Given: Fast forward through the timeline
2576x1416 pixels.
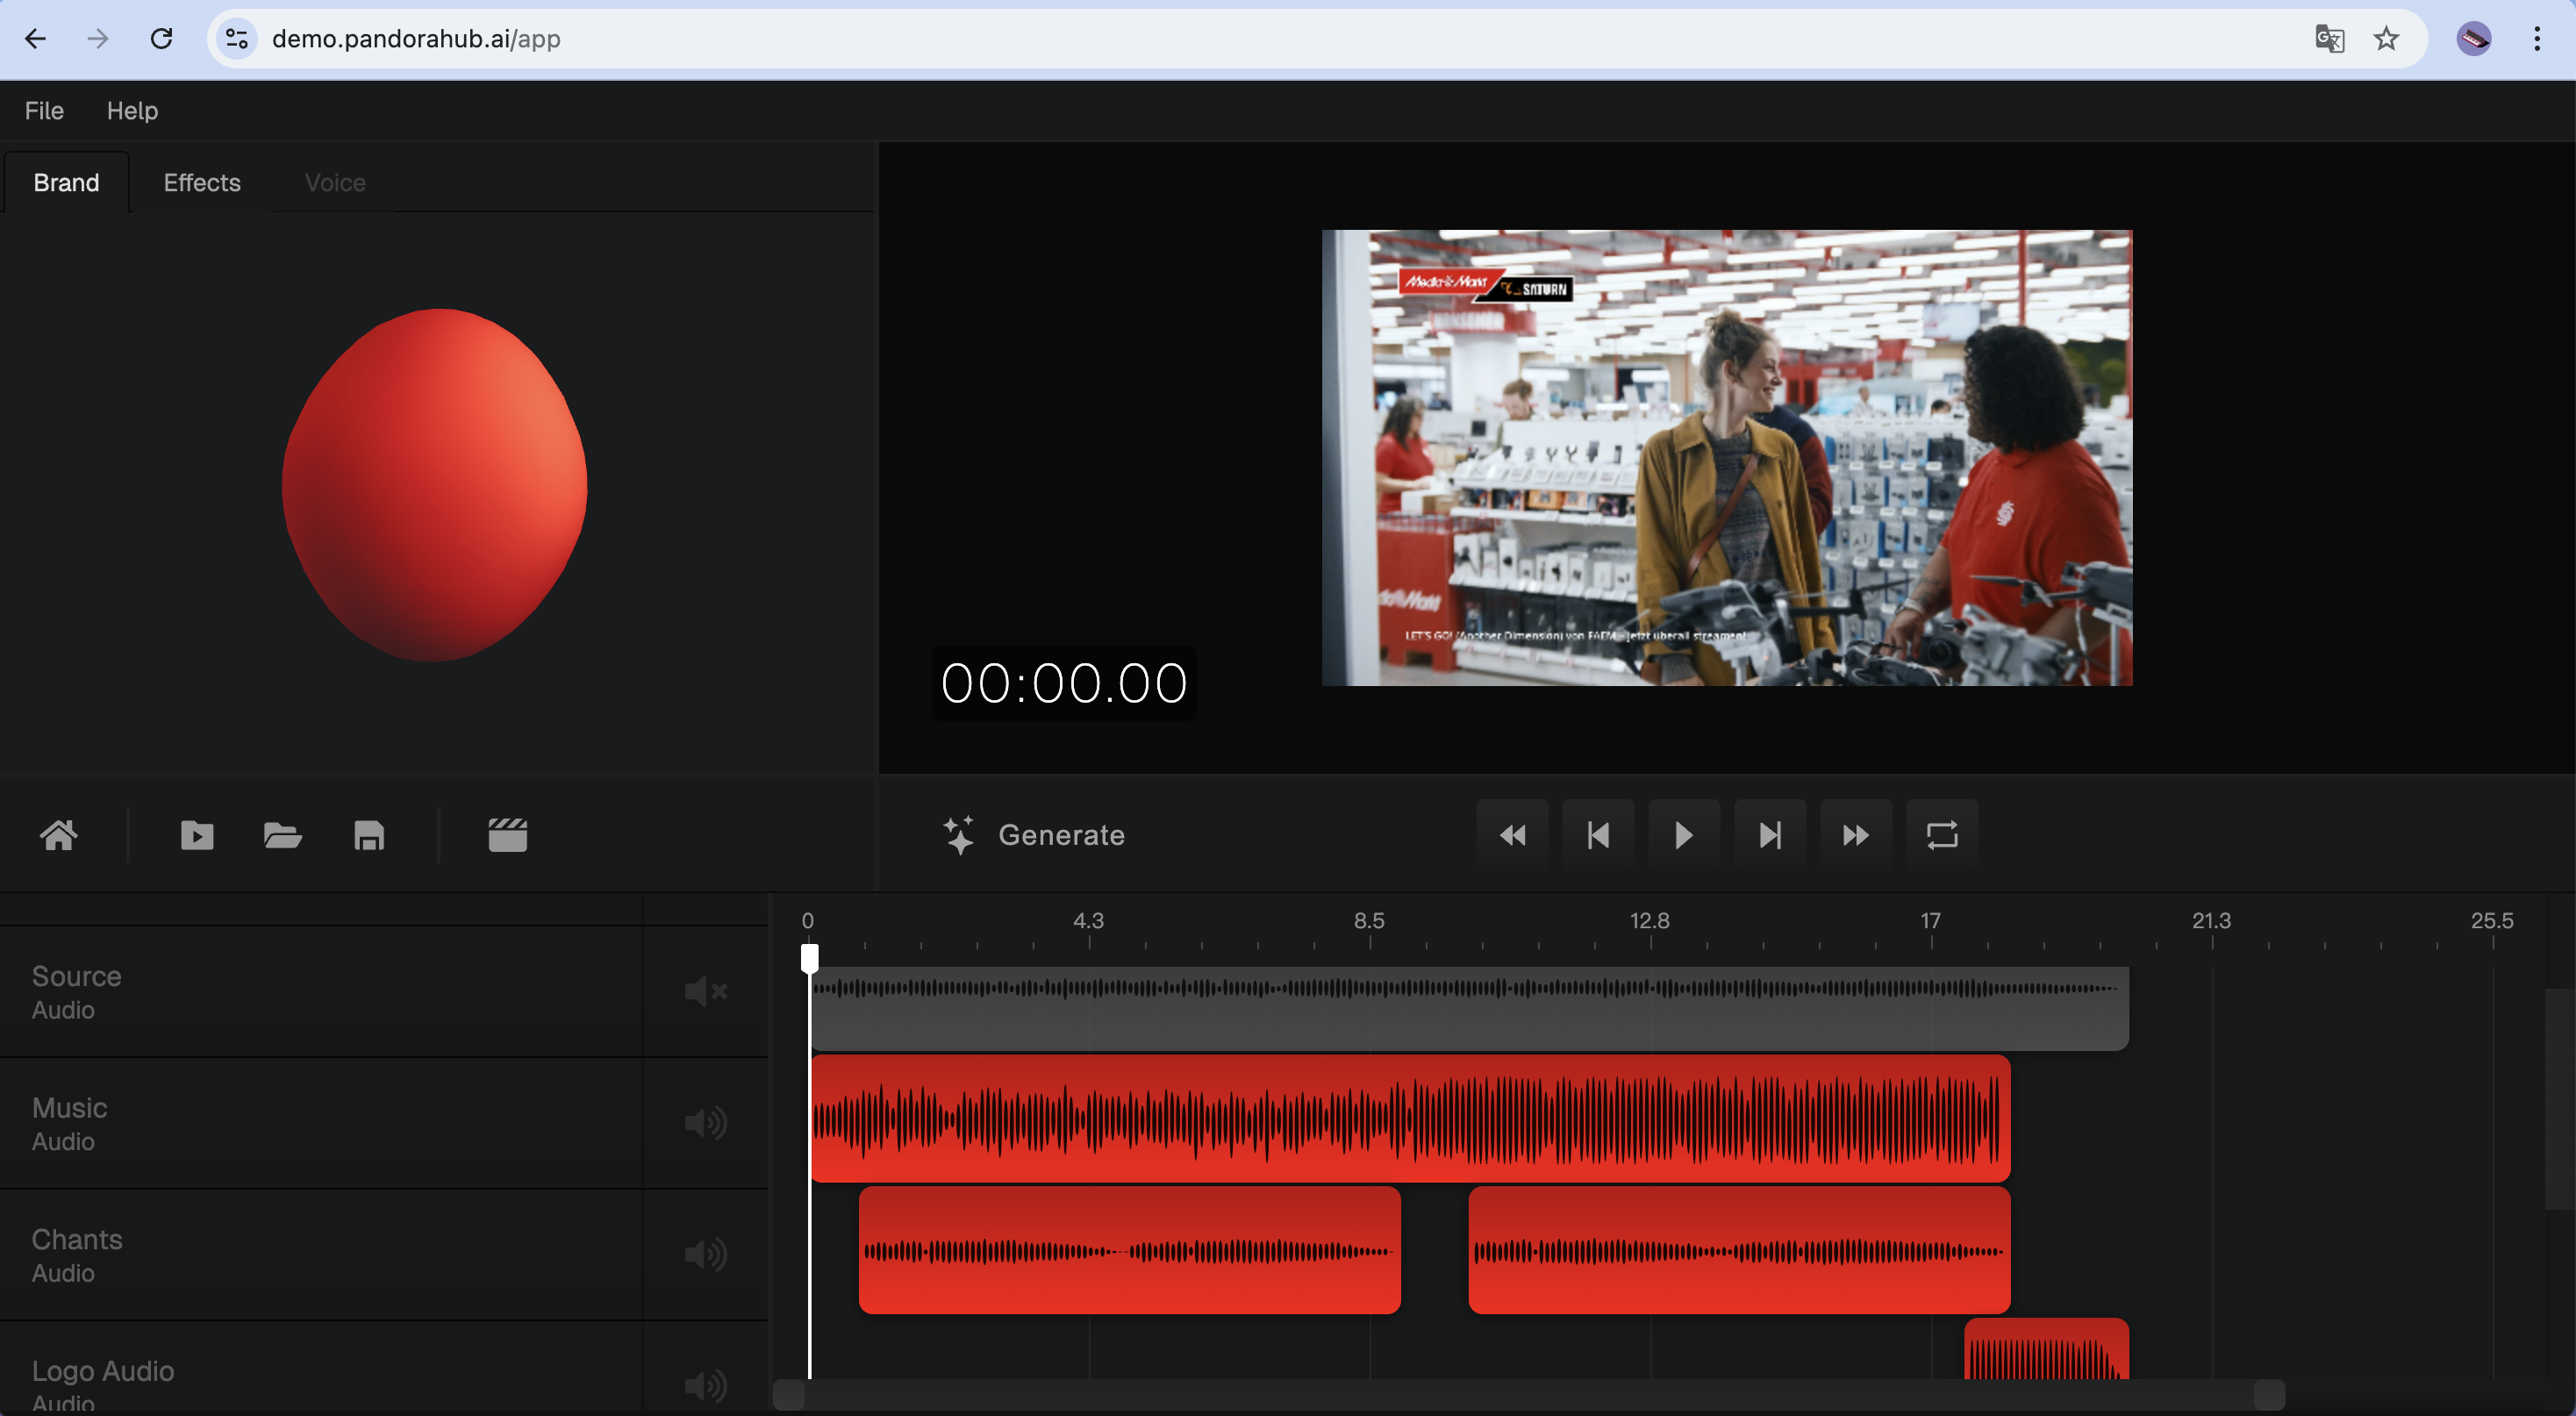Looking at the screenshot, I should pyautogui.click(x=1854, y=835).
